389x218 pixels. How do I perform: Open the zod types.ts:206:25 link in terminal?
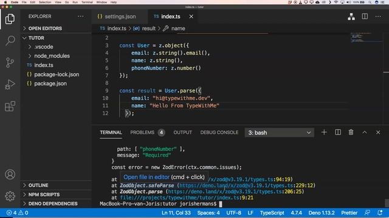pos(235,191)
